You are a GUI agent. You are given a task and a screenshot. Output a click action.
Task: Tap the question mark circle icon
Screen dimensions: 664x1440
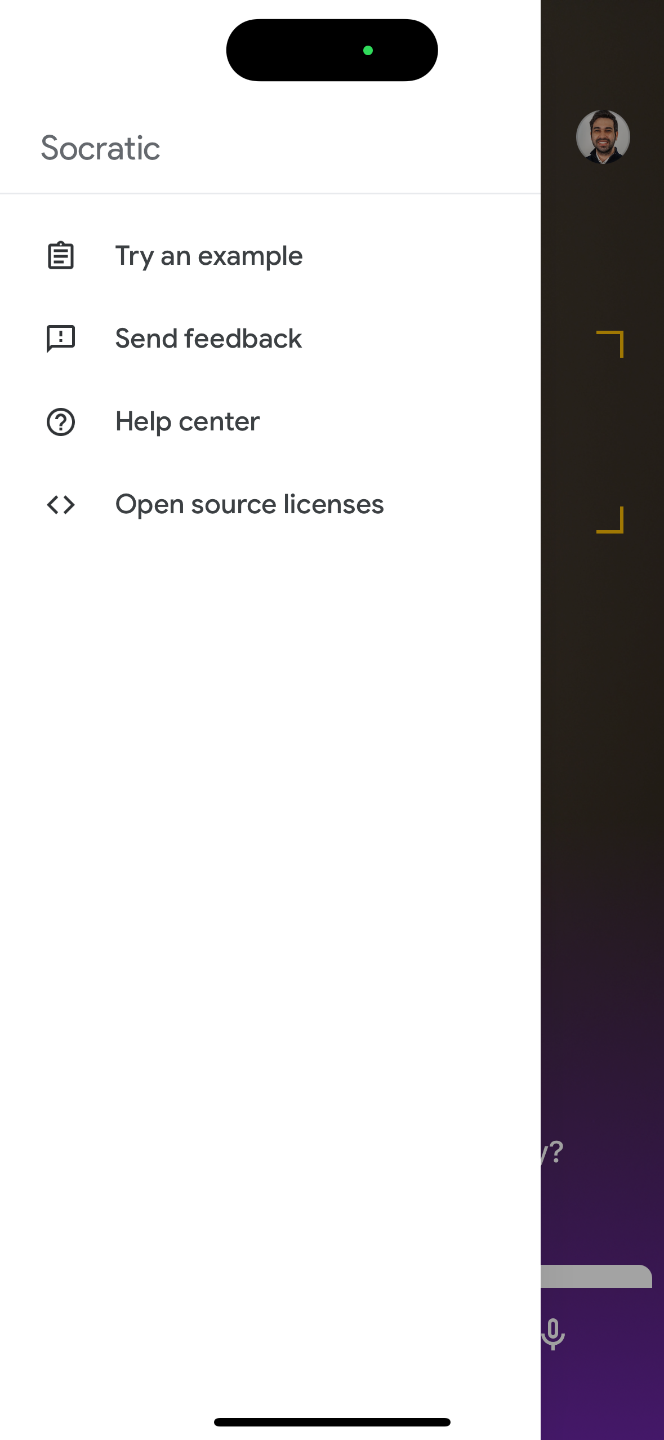point(61,421)
